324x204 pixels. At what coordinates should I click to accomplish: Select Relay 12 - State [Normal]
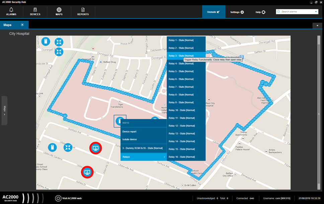tap(186, 126)
